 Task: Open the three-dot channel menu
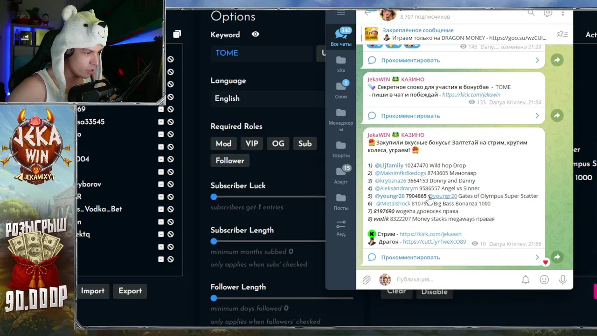pyautogui.click(x=563, y=13)
